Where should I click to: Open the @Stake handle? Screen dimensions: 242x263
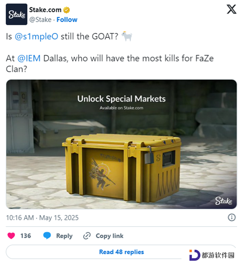[x=40, y=20]
